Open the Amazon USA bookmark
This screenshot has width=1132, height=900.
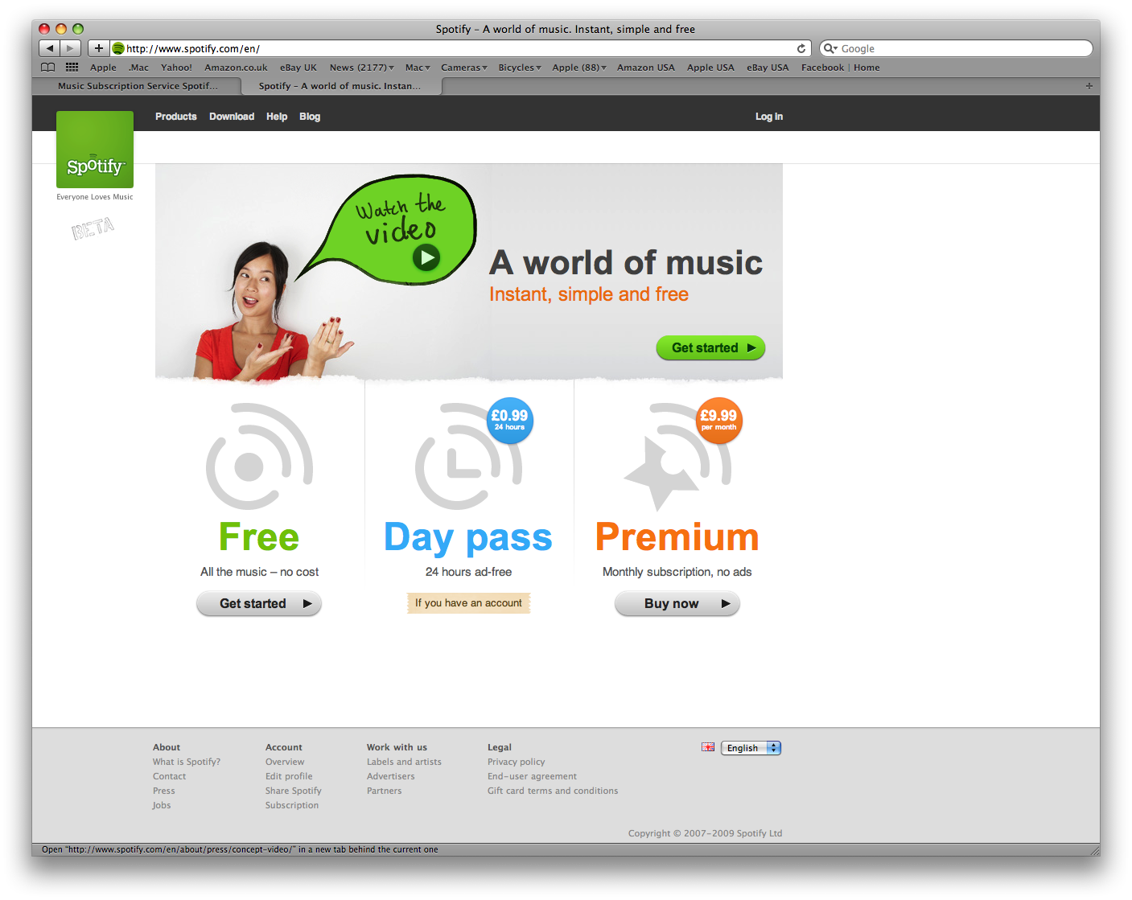pos(646,68)
